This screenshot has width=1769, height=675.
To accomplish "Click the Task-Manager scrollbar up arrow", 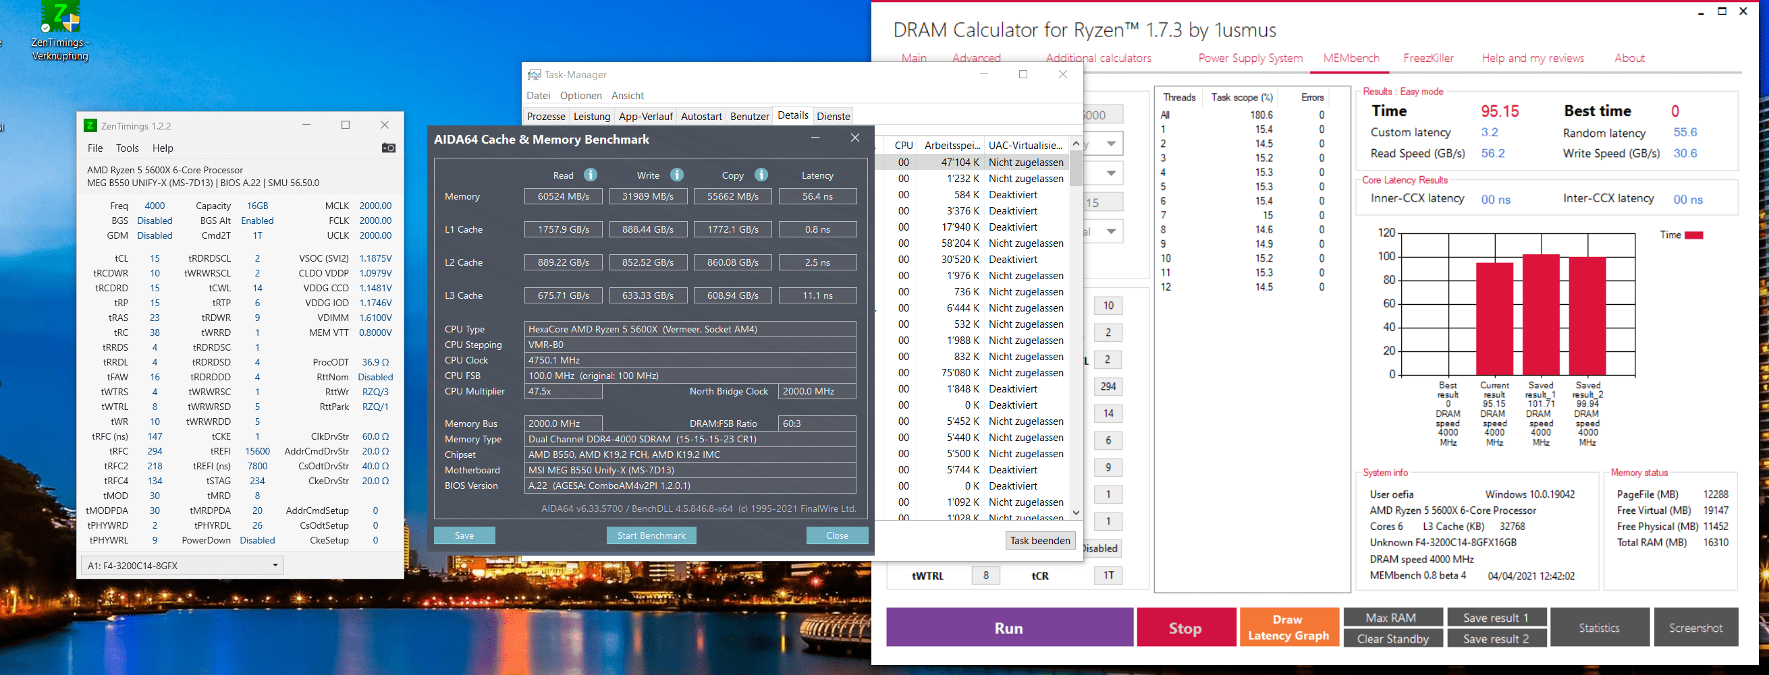I will point(1075,144).
